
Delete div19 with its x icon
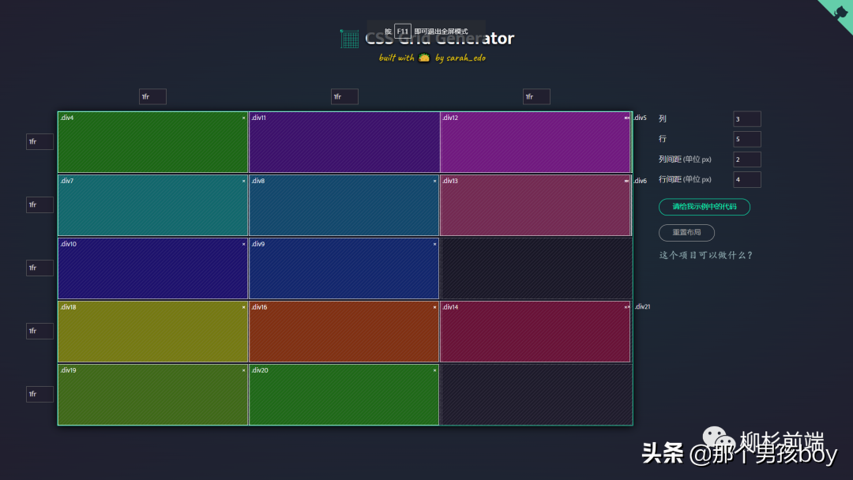tap(244, 370)
